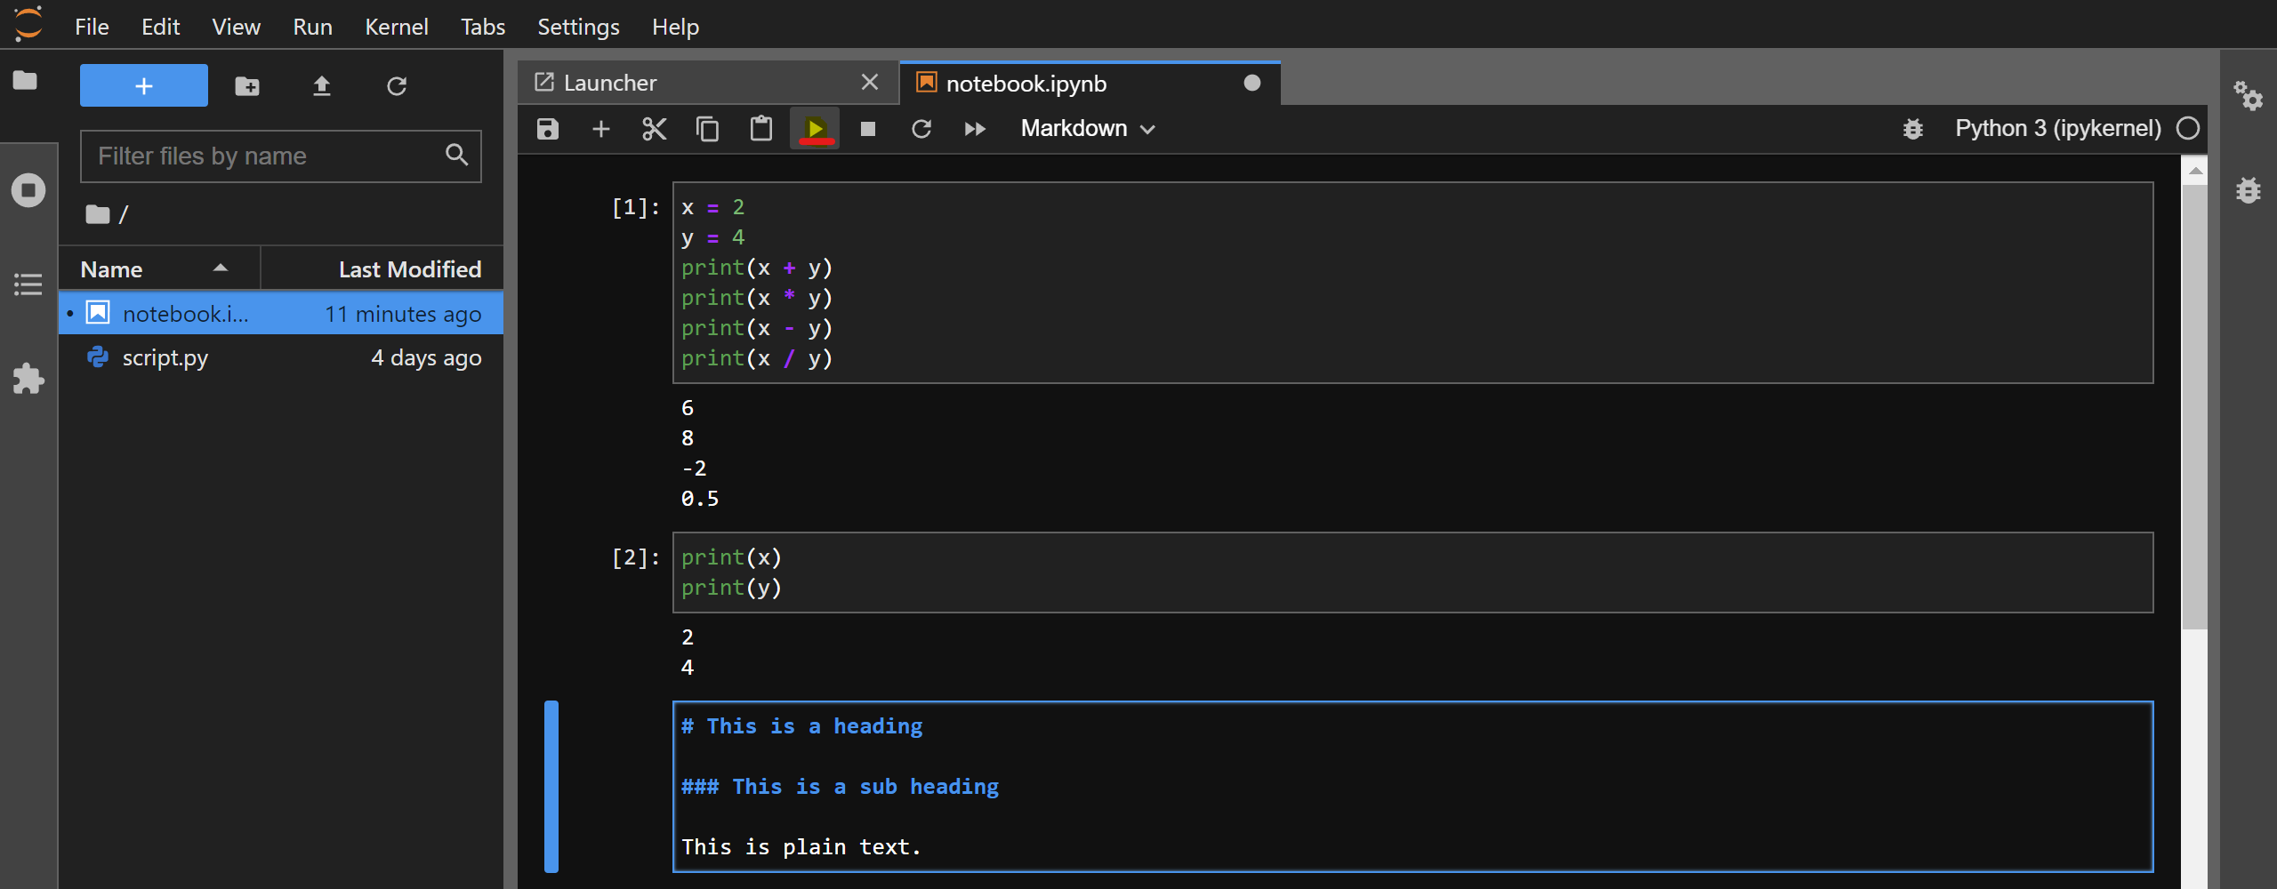The width and height of the screenshot is (2277, 889).
Task: Click the search magnifier in filter box
Action: 456,155
